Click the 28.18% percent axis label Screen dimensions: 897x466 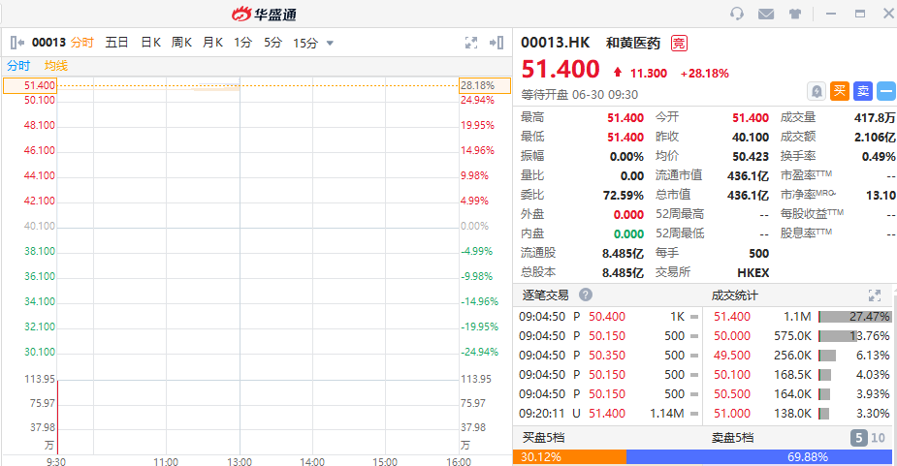(485, 86)
